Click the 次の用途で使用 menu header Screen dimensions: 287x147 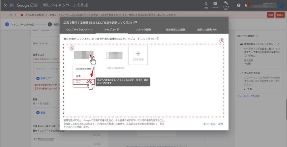pyautogui.click(x=84, y=69)
